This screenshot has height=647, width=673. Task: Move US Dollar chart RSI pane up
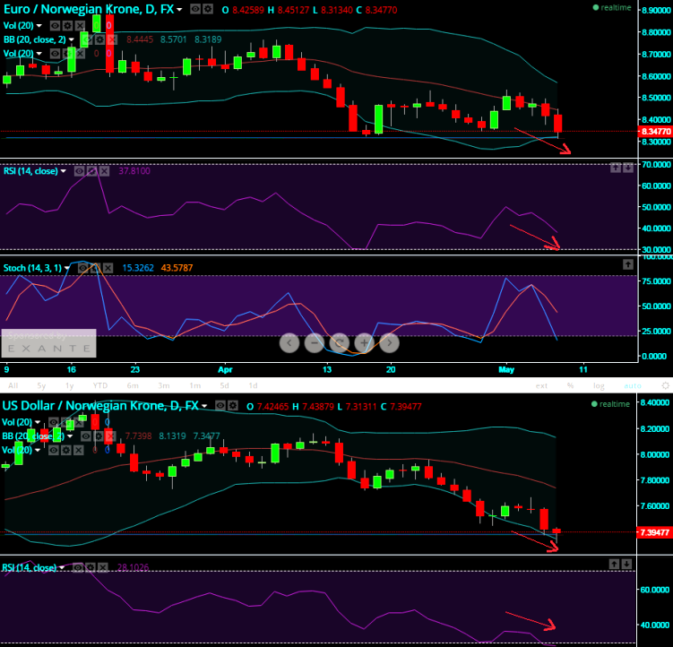614,565
